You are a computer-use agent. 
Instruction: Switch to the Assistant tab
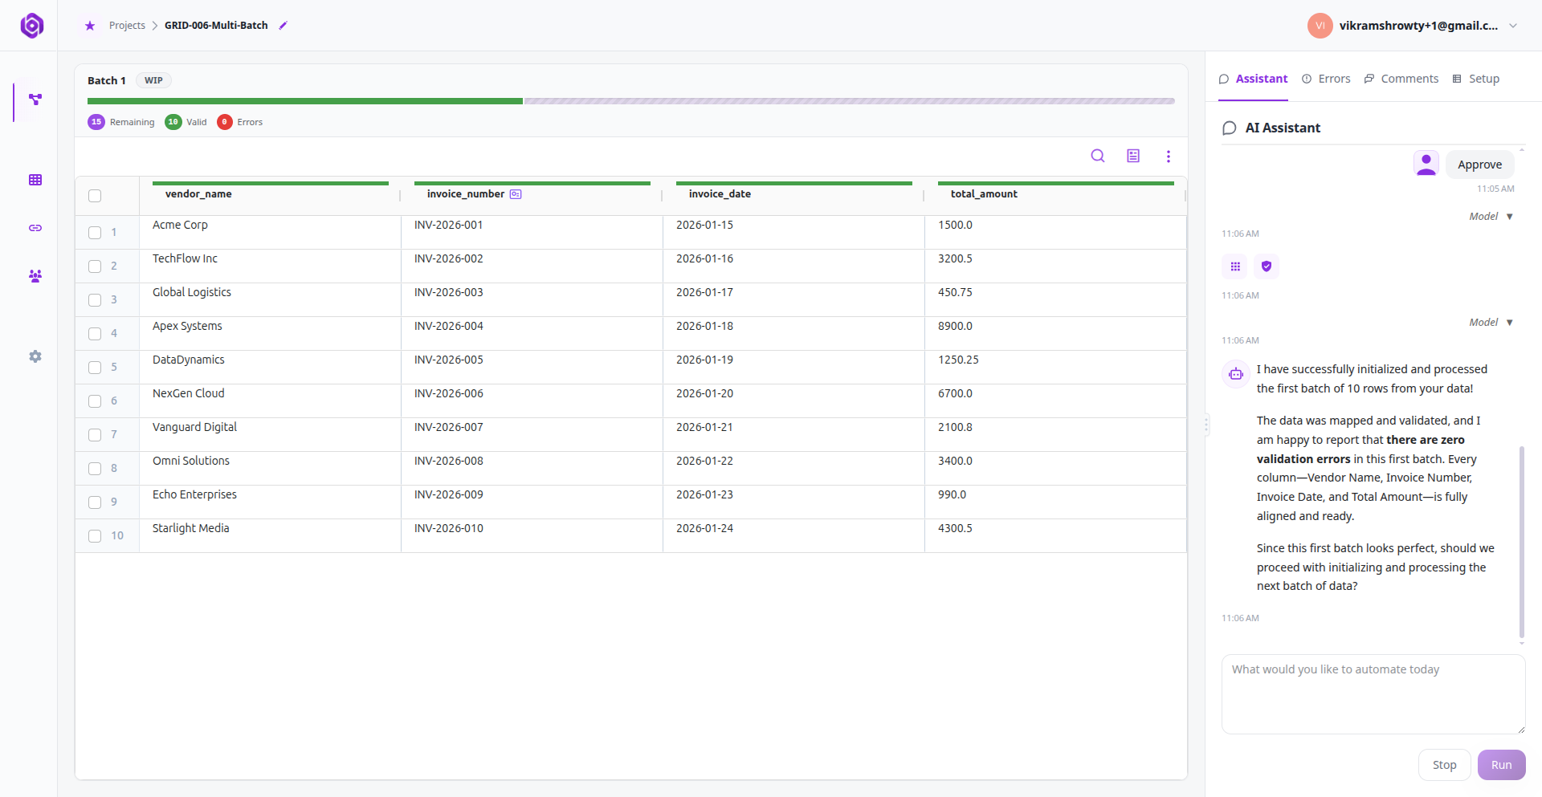(x=1253, y=79)
